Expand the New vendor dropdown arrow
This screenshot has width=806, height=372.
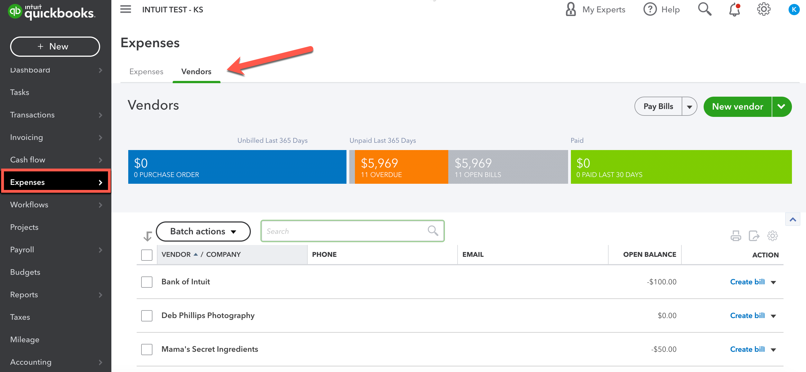click(781, 107)
